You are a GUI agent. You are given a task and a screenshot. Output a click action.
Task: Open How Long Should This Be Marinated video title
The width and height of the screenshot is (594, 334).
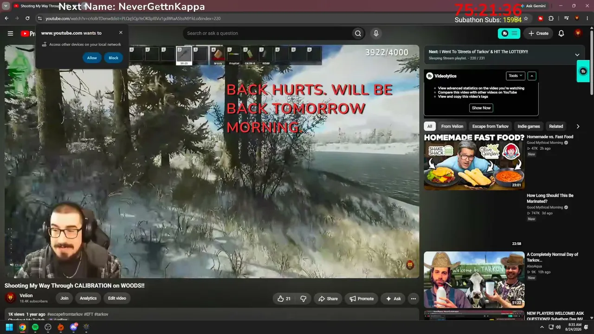pos(550,199)
